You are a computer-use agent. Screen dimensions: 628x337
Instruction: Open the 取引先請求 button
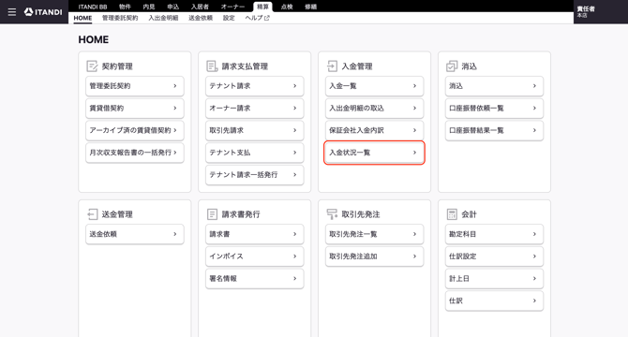pyautogui.click(x=255, y=130)
